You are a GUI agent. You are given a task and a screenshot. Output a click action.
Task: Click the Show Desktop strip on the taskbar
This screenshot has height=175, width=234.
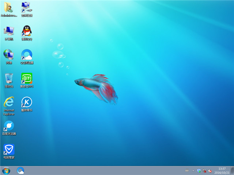233,171
